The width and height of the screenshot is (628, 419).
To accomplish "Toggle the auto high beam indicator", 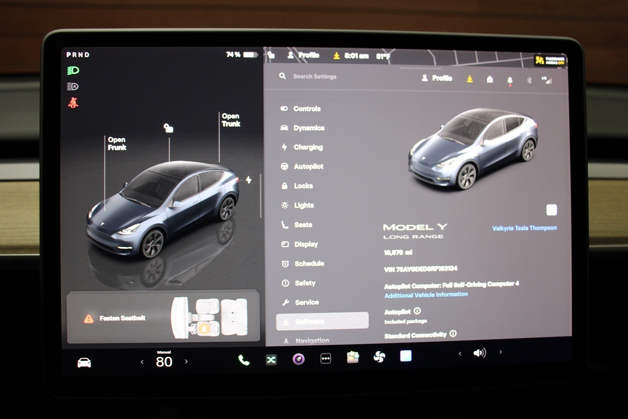I will [x=73, y=86].
